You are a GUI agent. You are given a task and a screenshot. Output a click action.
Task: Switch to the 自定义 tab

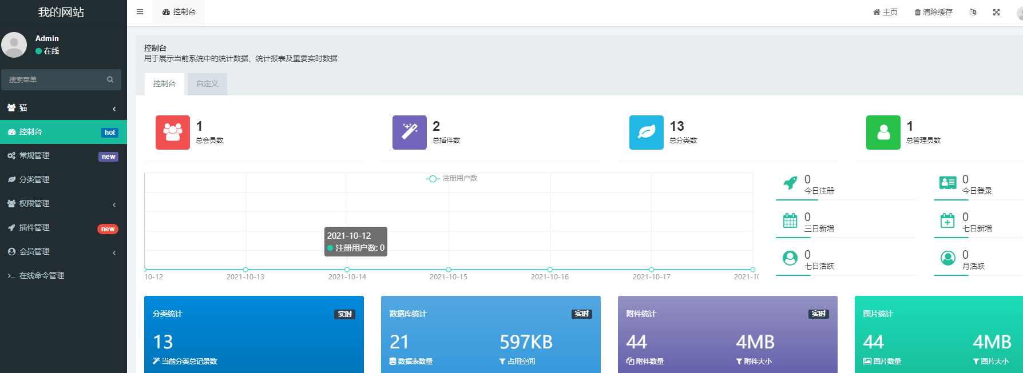(207, 84)
